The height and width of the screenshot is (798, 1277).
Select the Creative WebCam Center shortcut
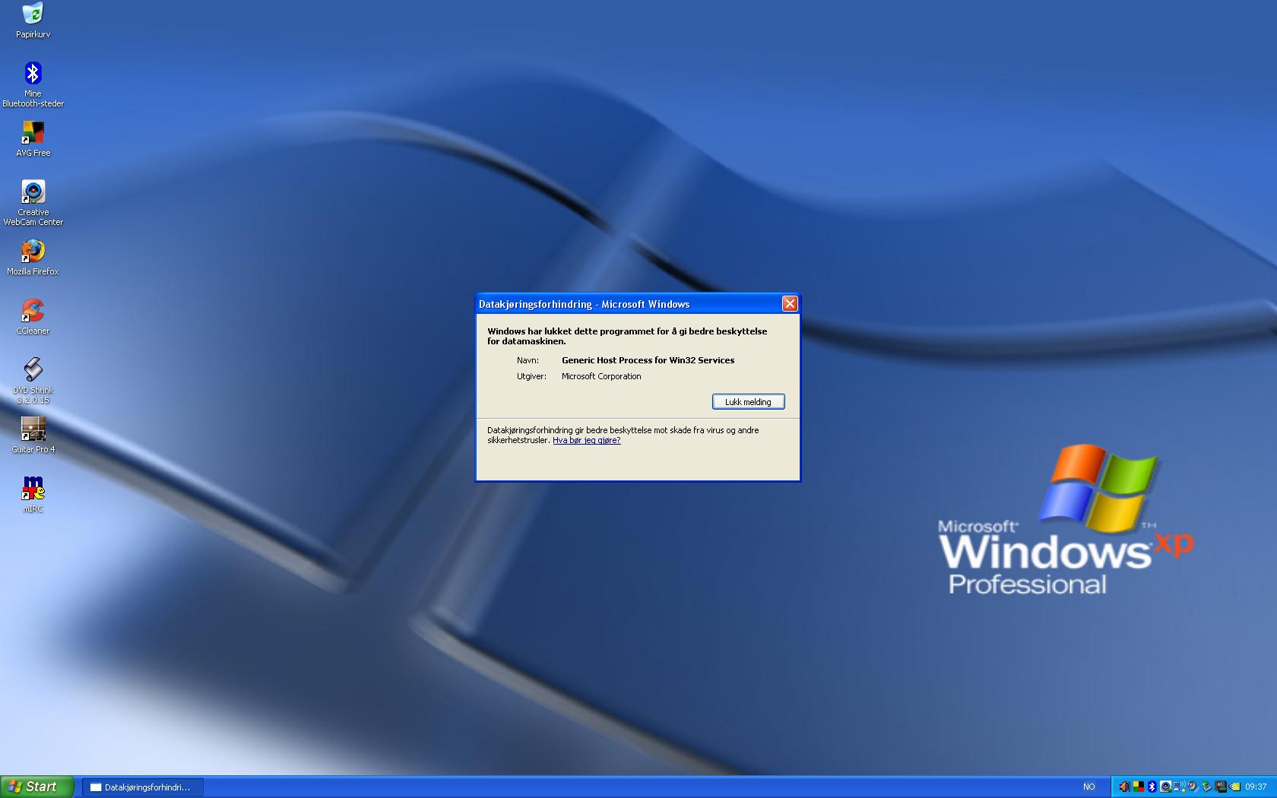pyautogui.click(x=33, y=203)
